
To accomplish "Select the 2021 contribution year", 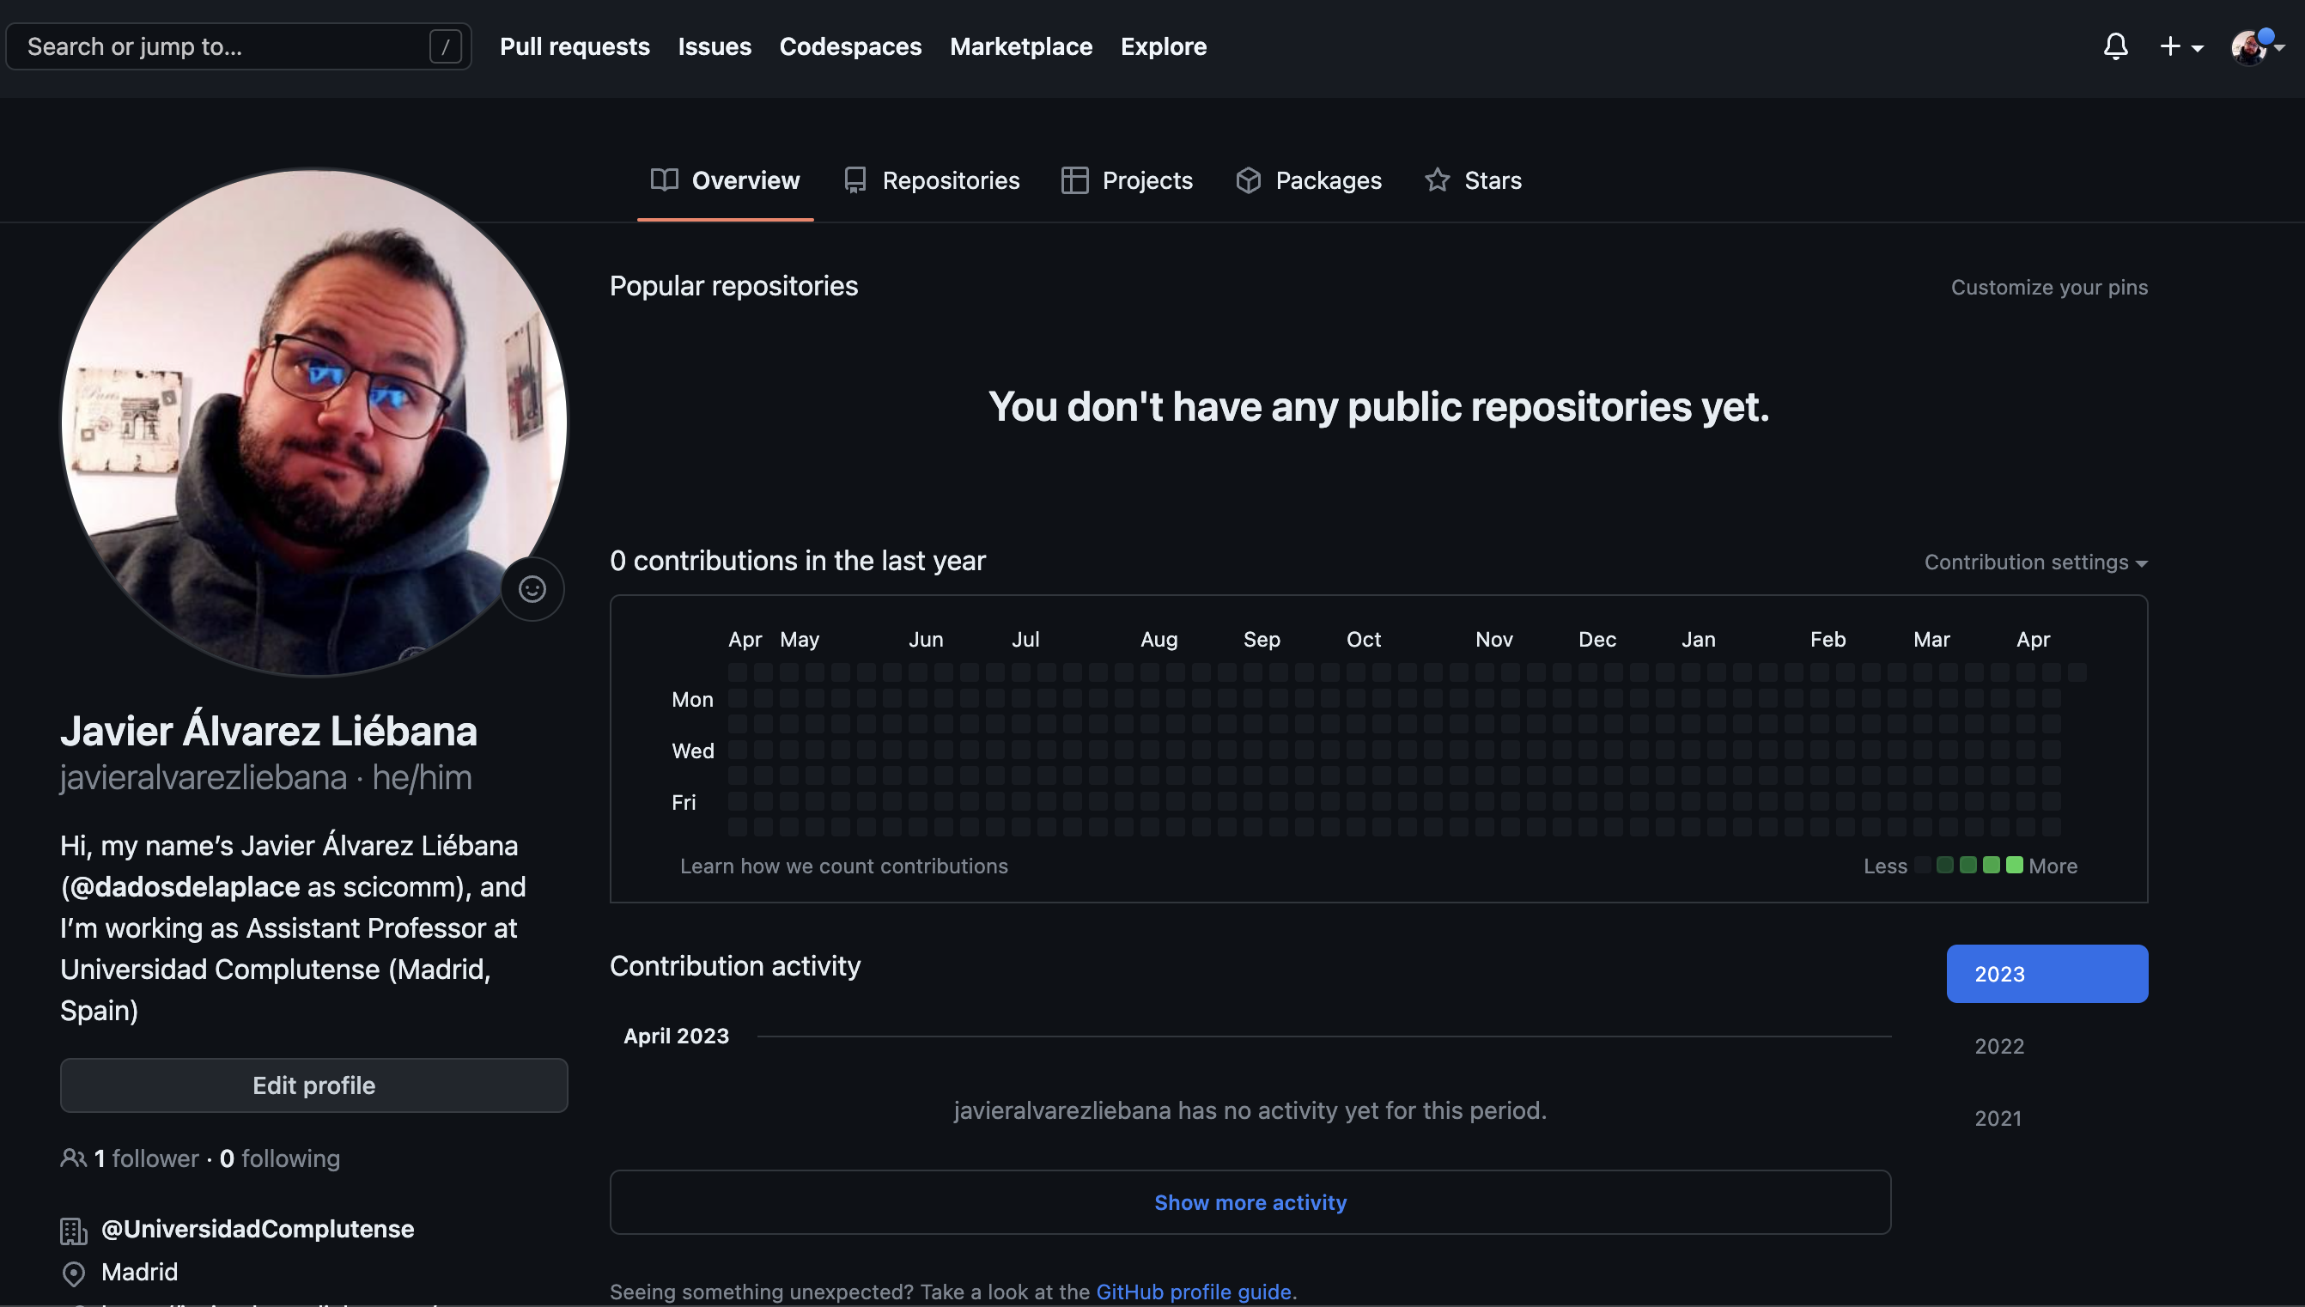I will [1998, 1117].
